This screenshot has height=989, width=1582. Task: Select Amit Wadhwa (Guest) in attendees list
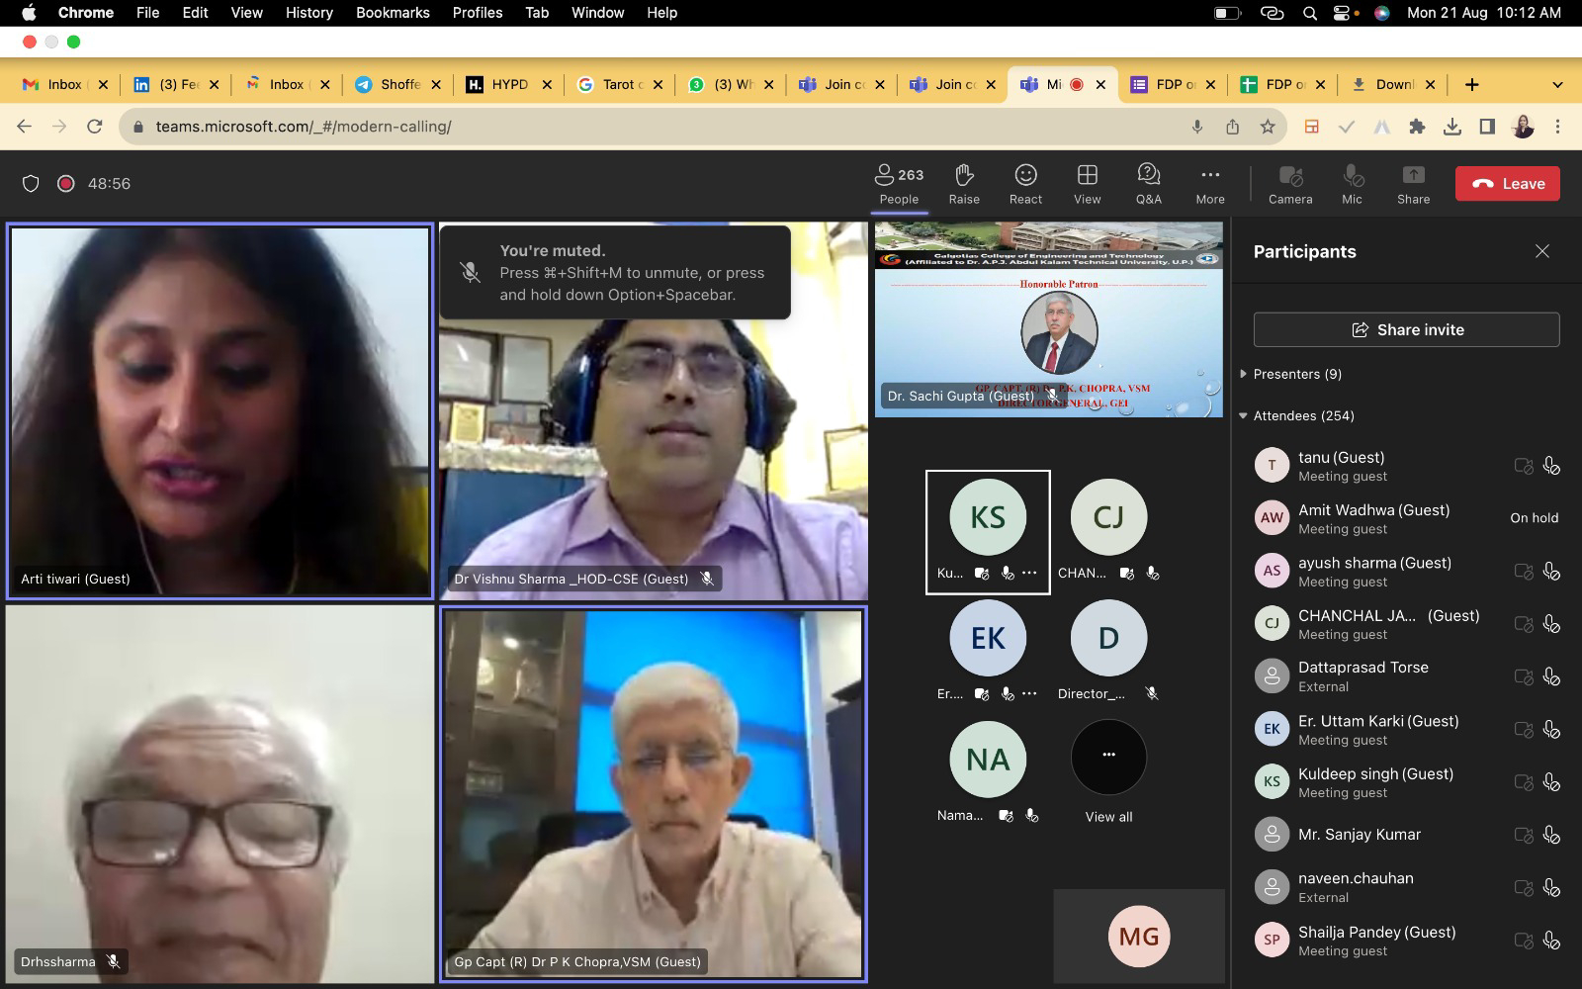pyautogui.click(x=1406, y=518)
